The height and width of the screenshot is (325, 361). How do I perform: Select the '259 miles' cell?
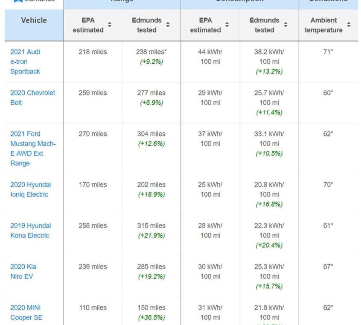click(93, 93)
